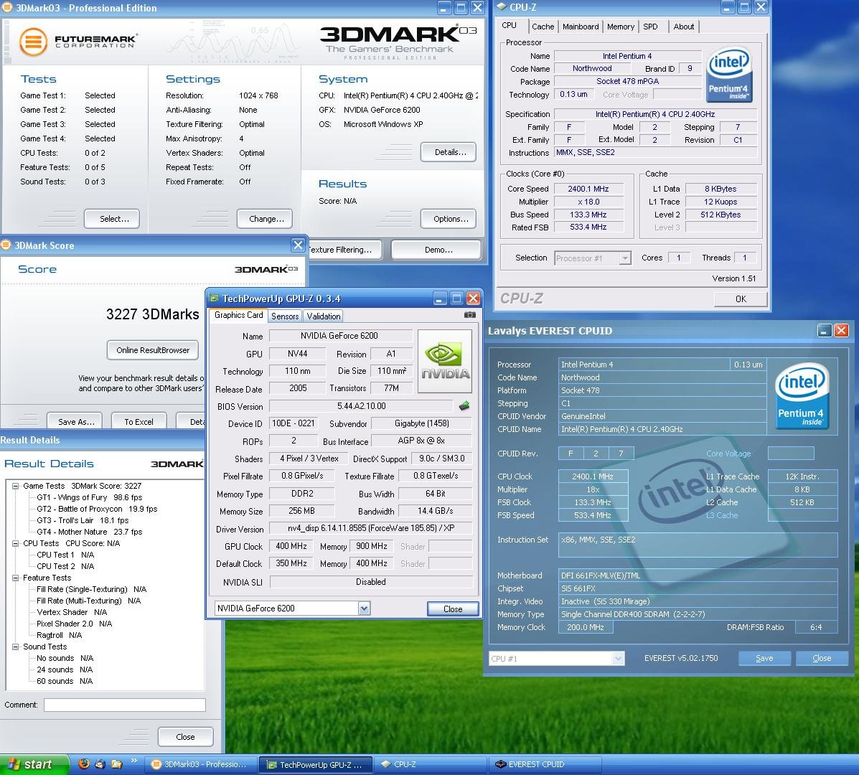The width and height of the screenshot is (859, 775).
Task: Click the GPU-Z title bar icon
Action: 214,298
